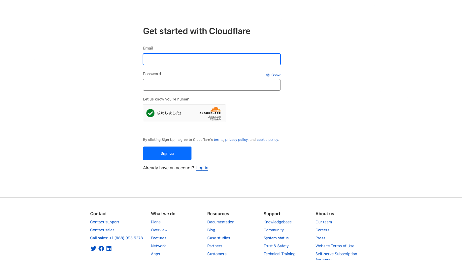Image resolution: width=462 pixels, height=260 pixels.
Task: Open Contact support link
Action: click(x=105, y=222)
